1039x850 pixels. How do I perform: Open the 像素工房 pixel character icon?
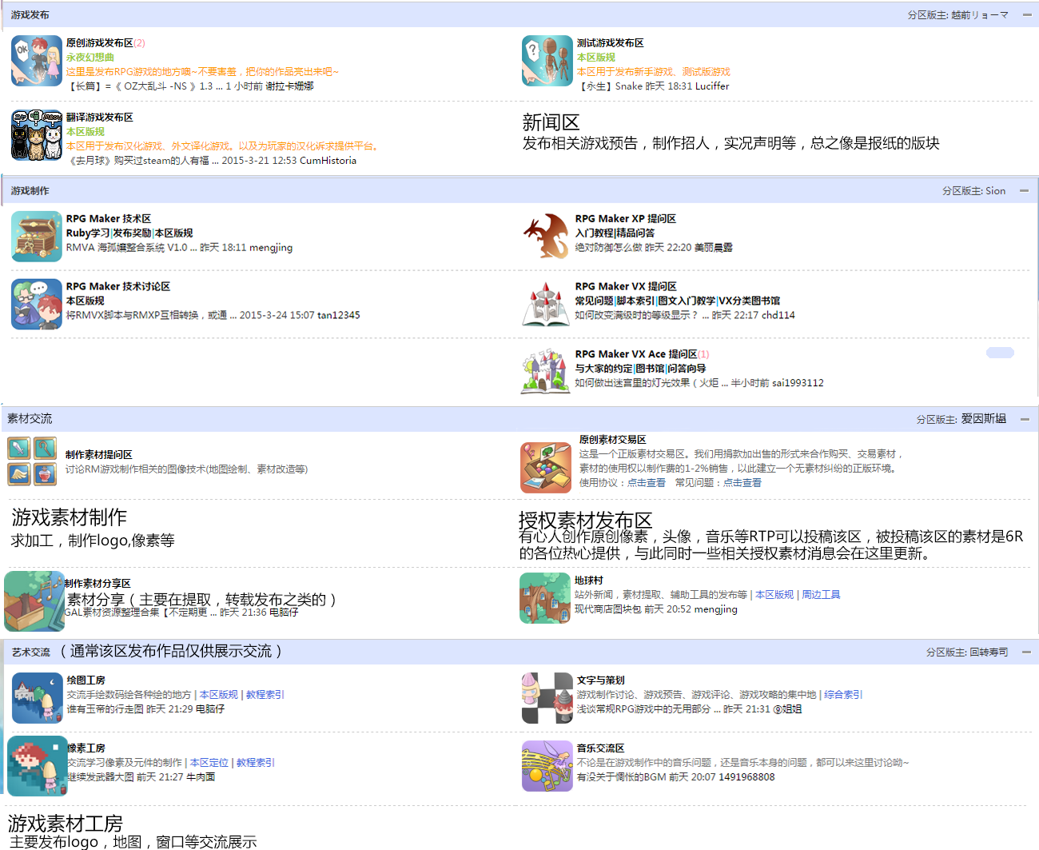tap(38, 766)
